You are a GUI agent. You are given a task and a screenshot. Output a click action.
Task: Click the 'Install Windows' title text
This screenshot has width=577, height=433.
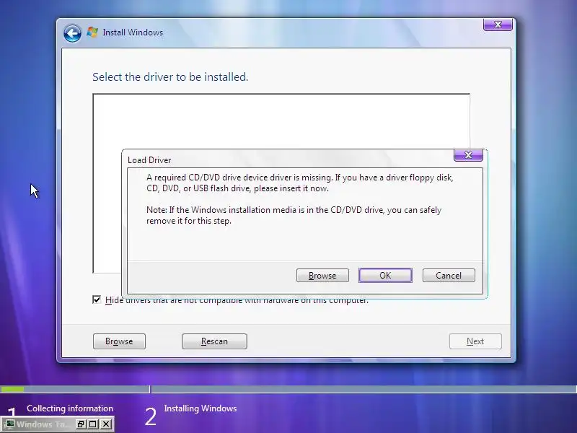pos(133,32)
